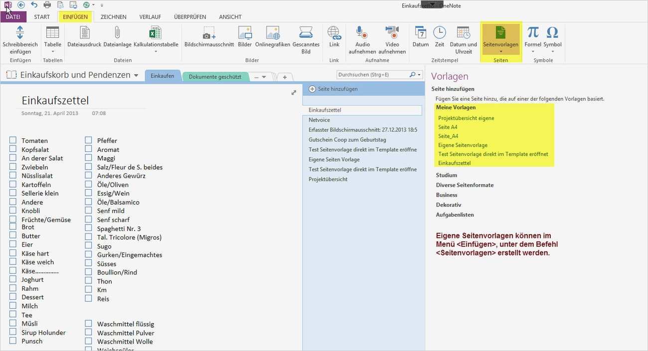Start Video aufnehmen recording

392,35
